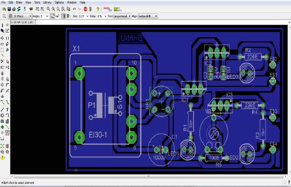Open the Library menu

47,2
